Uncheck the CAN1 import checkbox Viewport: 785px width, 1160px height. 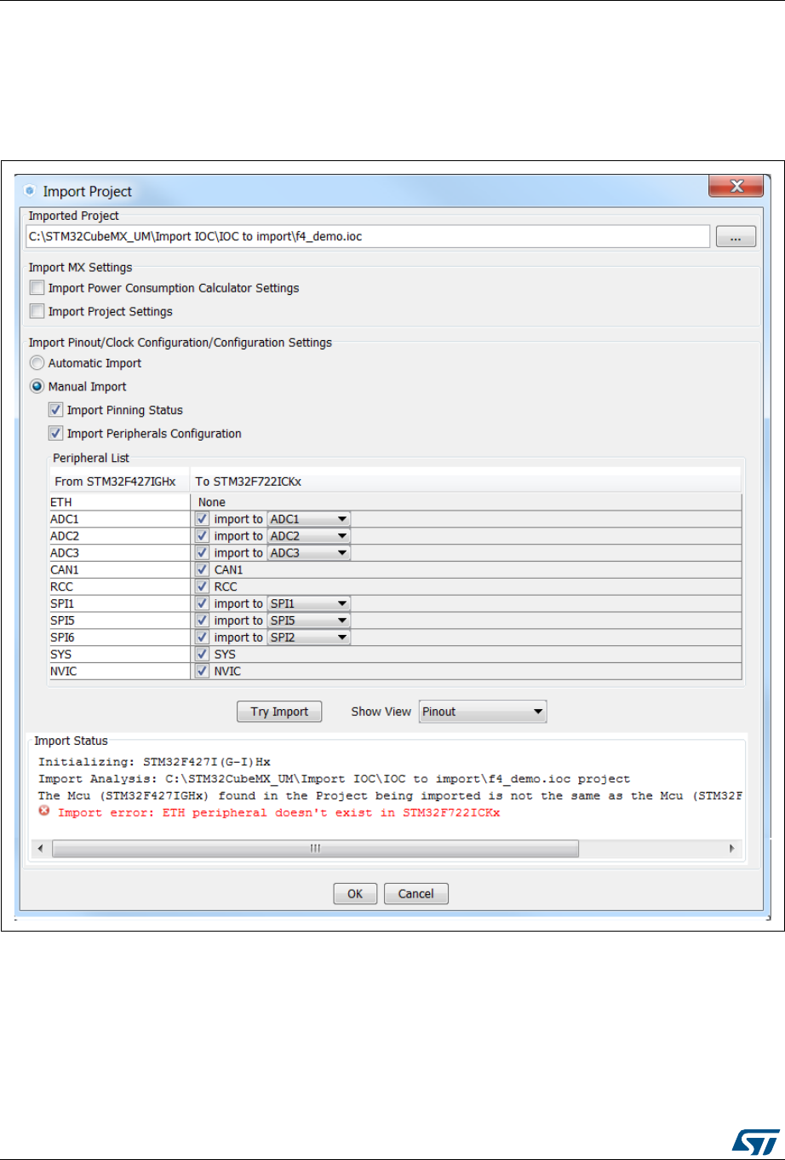tap(202, 569)
